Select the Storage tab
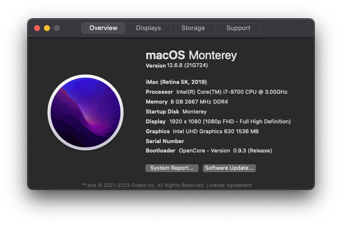This screenshot has height=226, width=342. click(193, 28)
